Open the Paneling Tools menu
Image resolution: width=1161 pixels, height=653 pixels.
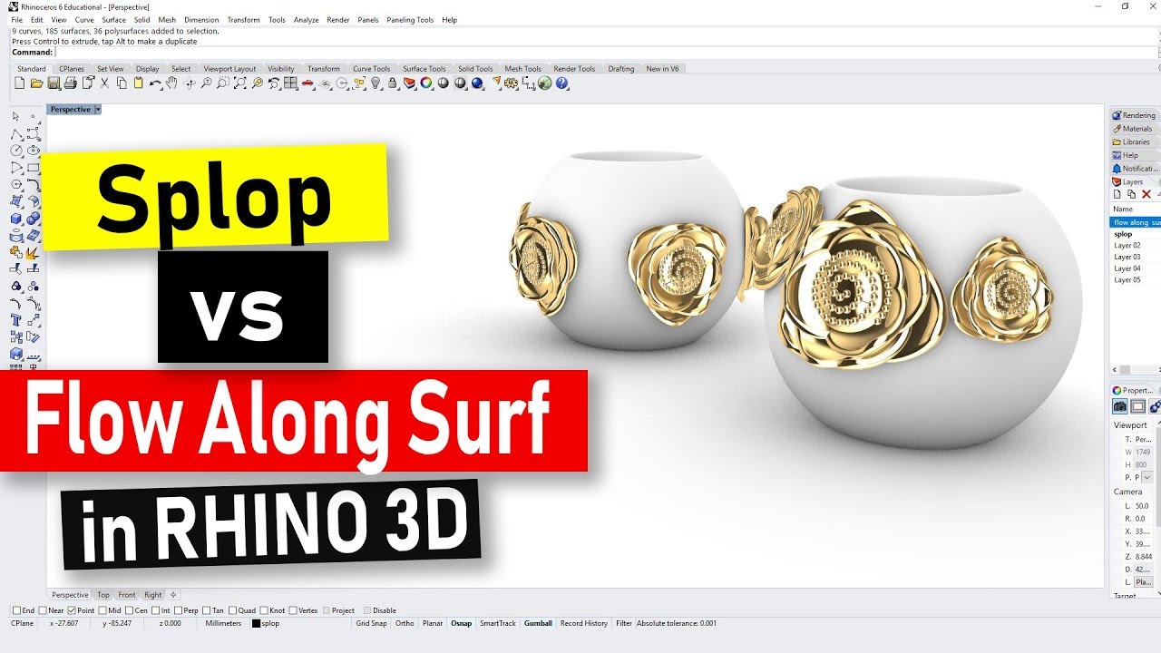pyautogui.click(x=410, y=19)
